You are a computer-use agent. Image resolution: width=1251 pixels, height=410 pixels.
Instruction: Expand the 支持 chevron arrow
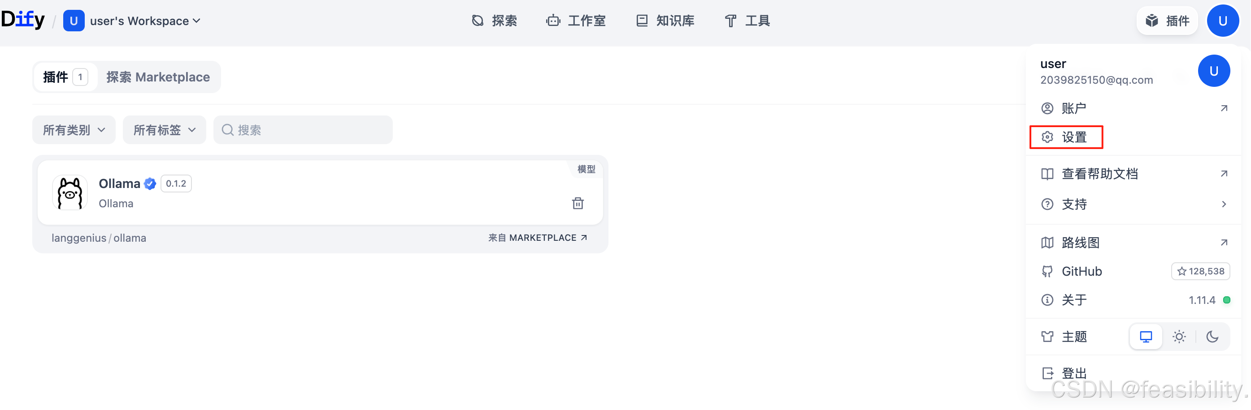click(x=1224, y=204)
